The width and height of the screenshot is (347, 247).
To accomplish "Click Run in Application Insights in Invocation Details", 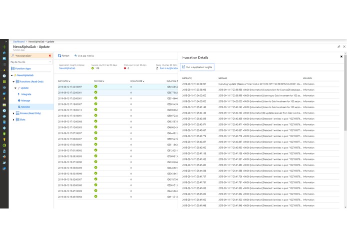I will 197,67.
